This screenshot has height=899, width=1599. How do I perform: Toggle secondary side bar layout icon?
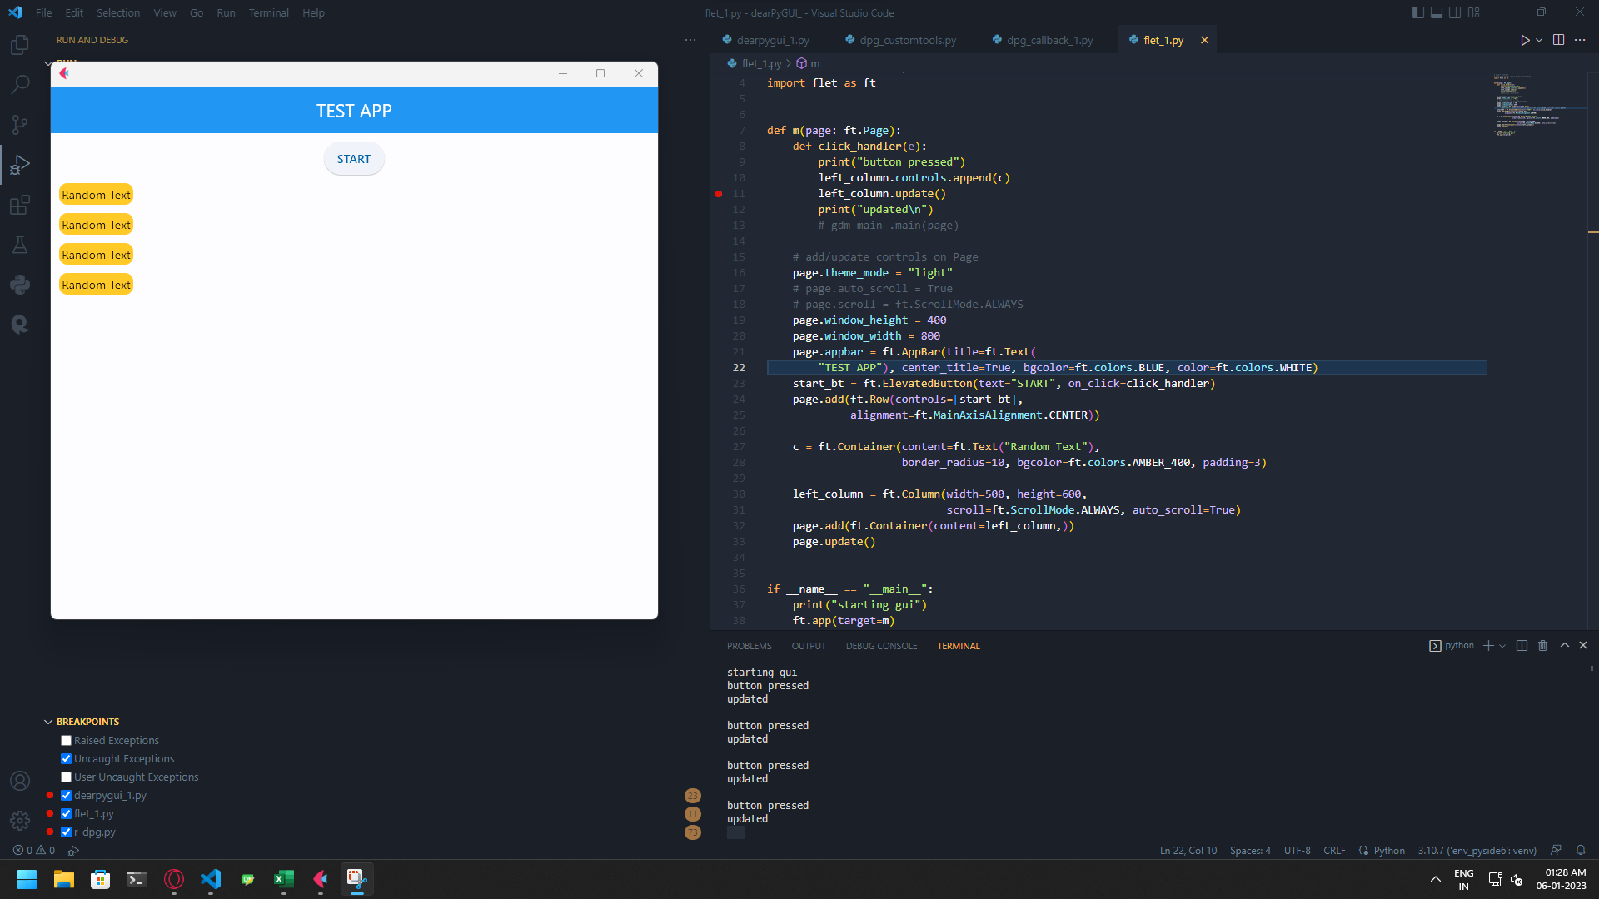point(1455,12)
